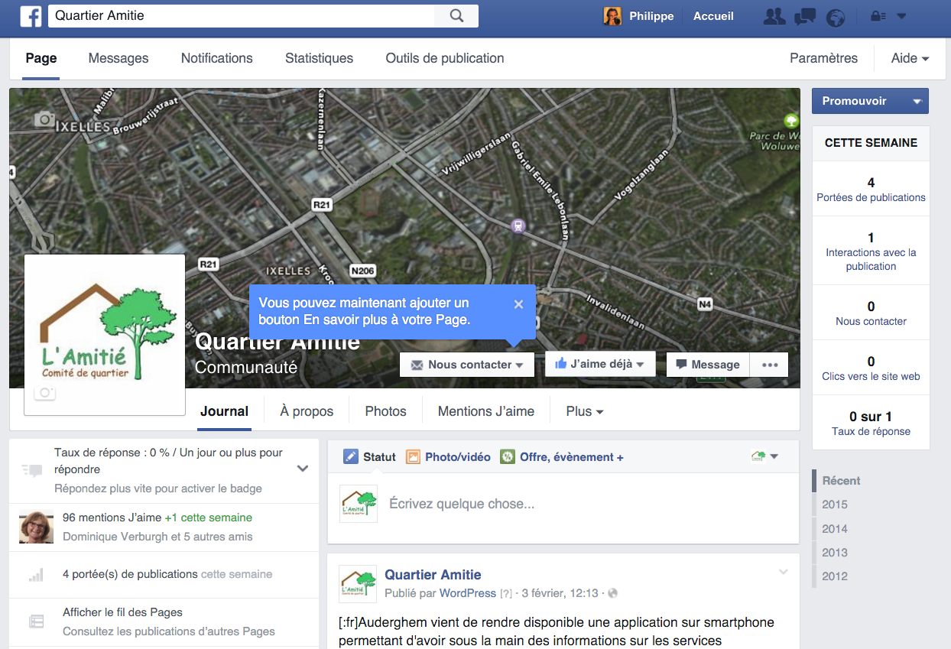Screen dimensions: 951x649
Task: Click Quartier Amitie post author link
Action: pyautogui.click(x=433, y=575)
